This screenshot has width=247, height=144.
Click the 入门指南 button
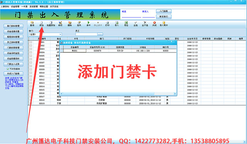click(164, 11)
